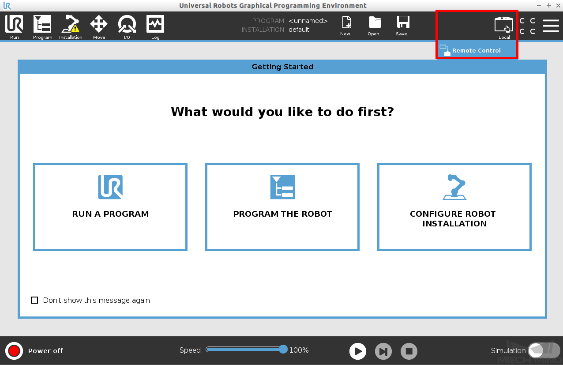Click the Stop button
Screen dimensions: 563x365
pos(409,351)
